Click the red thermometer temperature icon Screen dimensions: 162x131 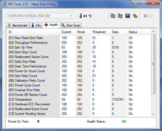click(81, 16)
